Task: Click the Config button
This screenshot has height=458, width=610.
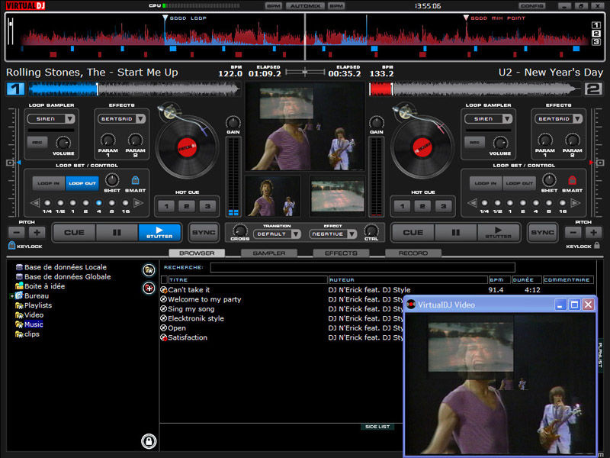Action: pyautogui.click(x=531, y=6)
